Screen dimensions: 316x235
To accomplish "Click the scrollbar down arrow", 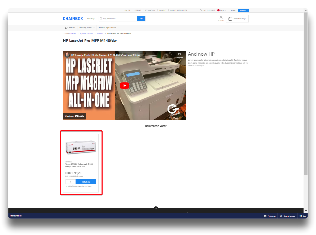I will (306, 211).
